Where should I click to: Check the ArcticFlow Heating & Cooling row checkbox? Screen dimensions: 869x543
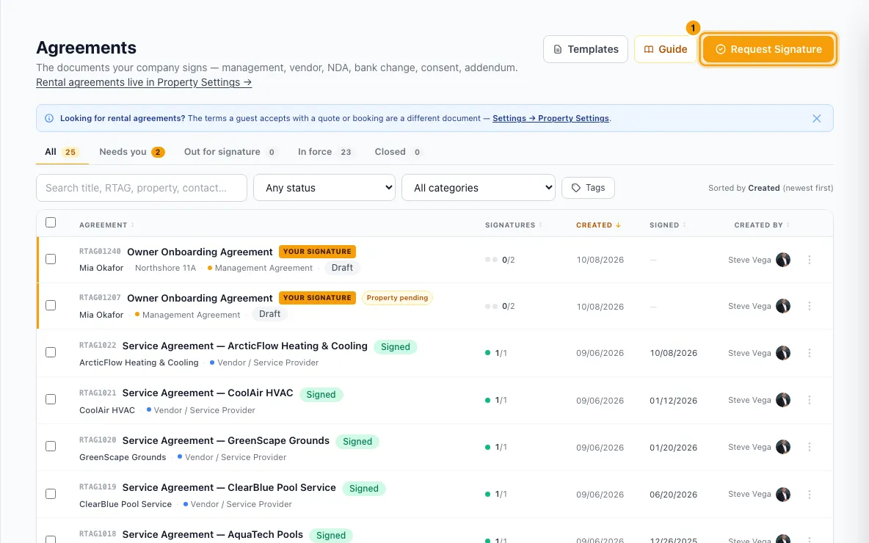[51, 352]
